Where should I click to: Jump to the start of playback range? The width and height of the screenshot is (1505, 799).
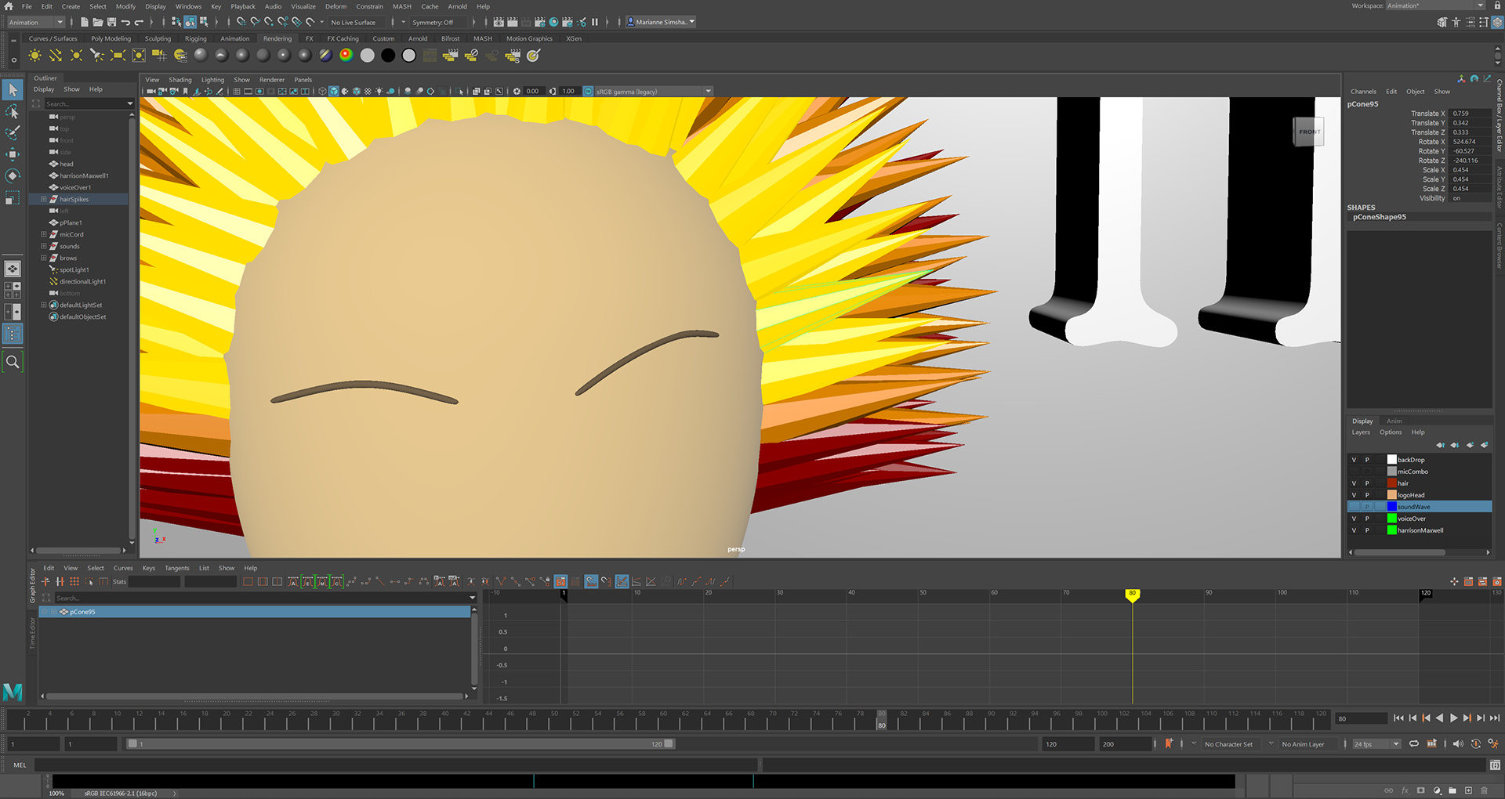coord(1398,718)
